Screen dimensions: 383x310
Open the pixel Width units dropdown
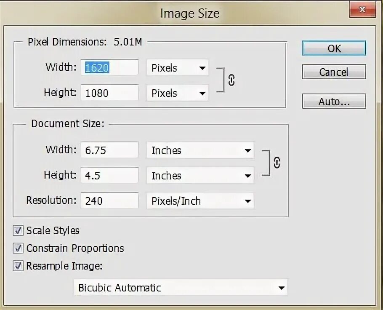click(177, 68)
